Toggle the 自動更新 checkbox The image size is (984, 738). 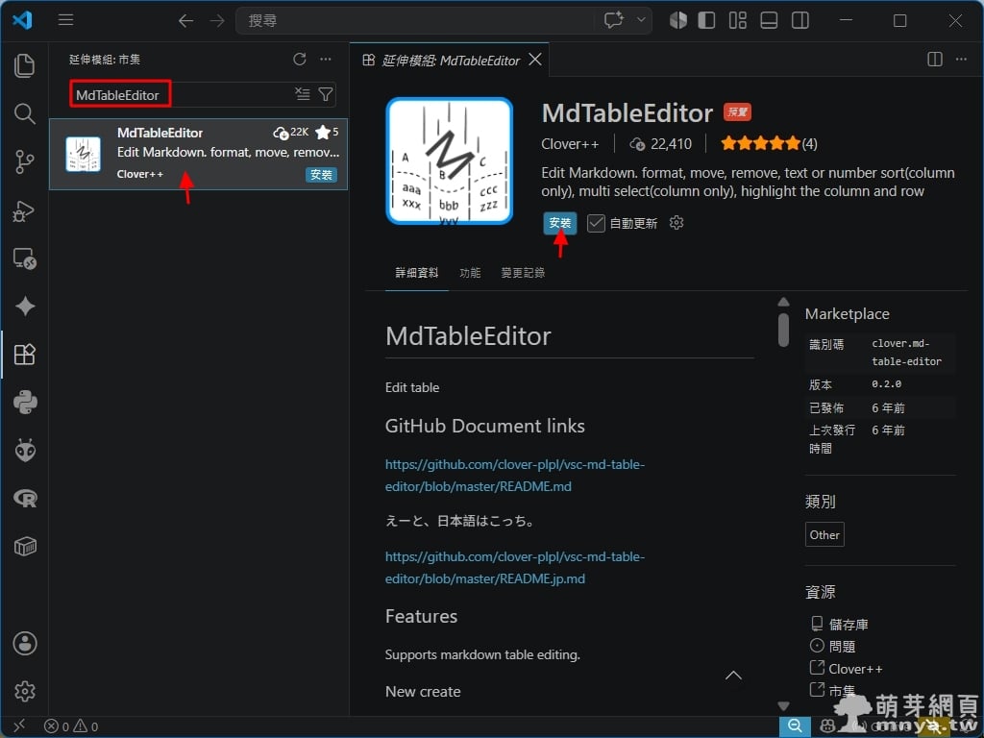(596, 223)
